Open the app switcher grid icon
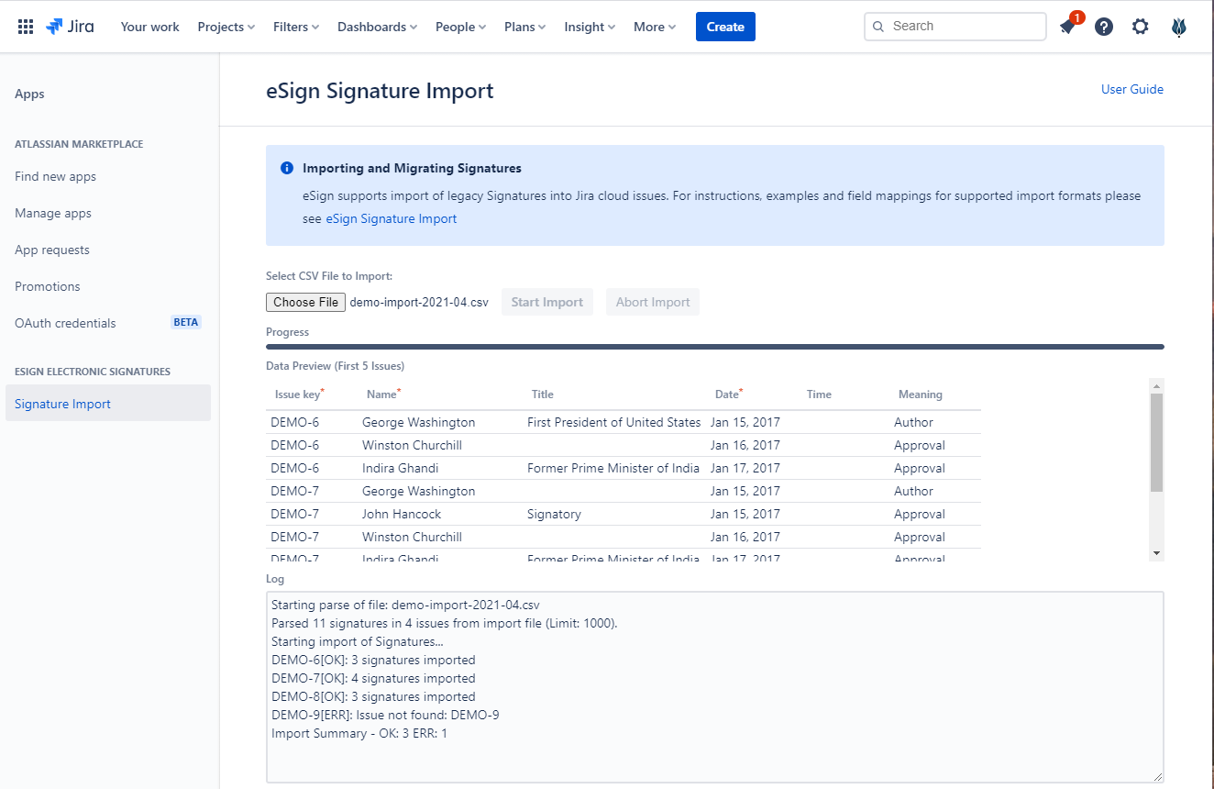The image size is (1214, 789). [x=26, y=27]
